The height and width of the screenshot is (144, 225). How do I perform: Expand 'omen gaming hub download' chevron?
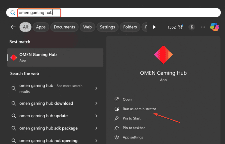(96, 103)
